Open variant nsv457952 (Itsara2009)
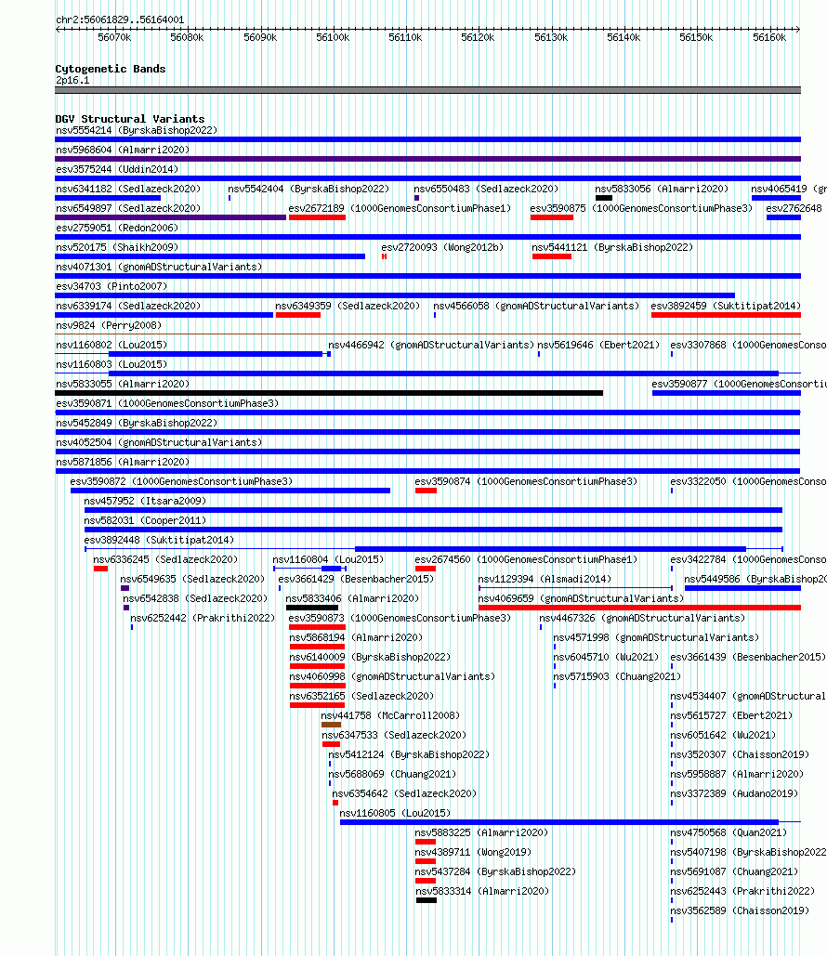 145,501
